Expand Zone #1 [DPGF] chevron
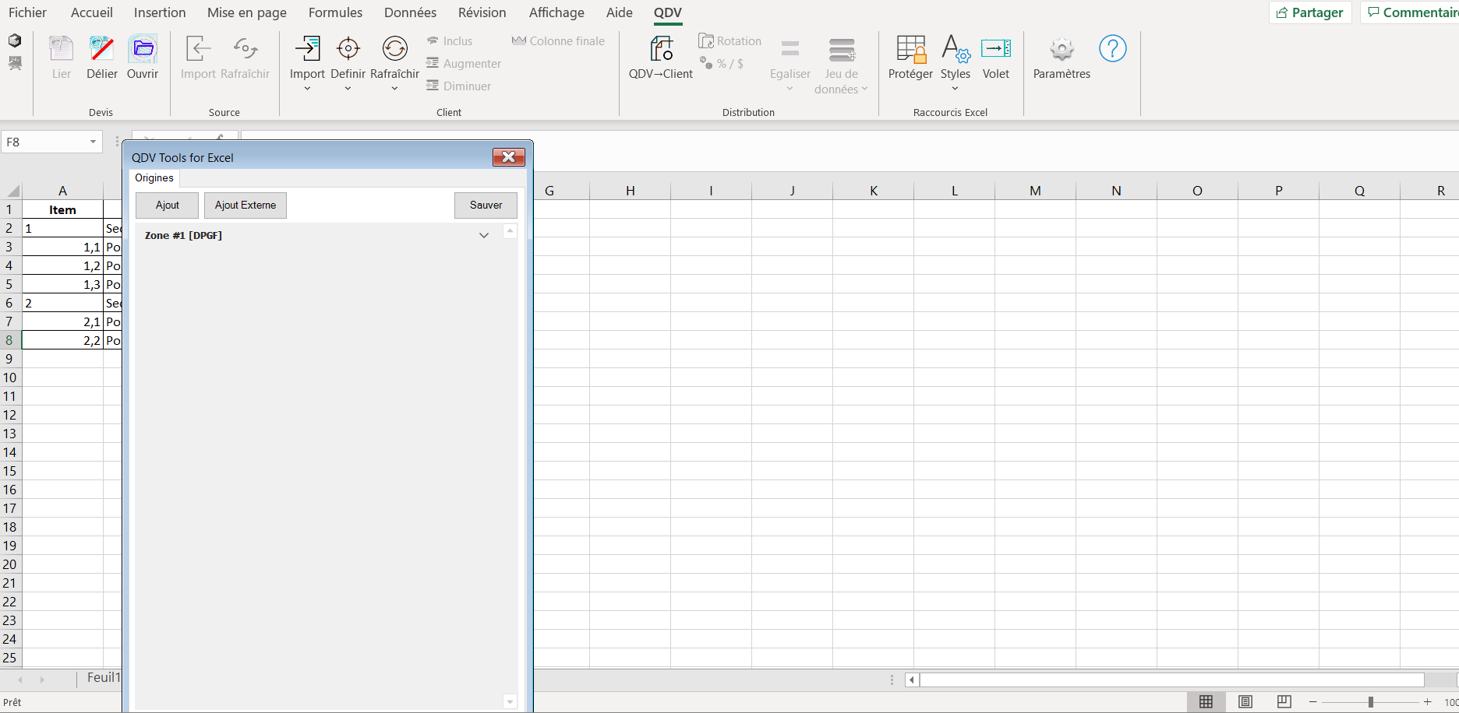 (484, 235)
